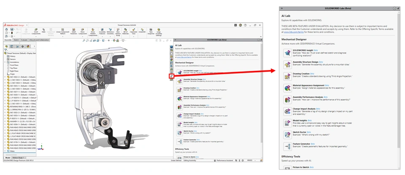Click the Take Snapshot tool

[x=151, y=31]
